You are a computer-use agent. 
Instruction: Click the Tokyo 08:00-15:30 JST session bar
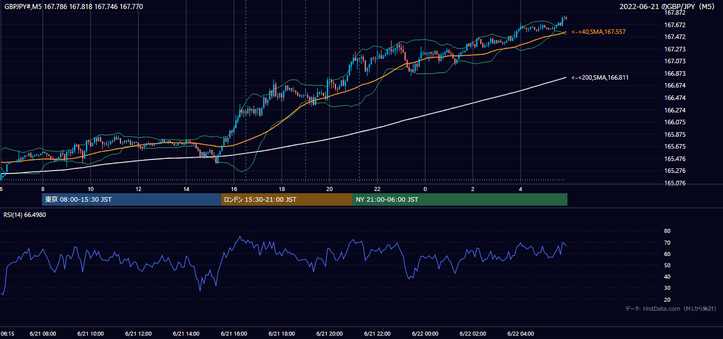[131, 199]
